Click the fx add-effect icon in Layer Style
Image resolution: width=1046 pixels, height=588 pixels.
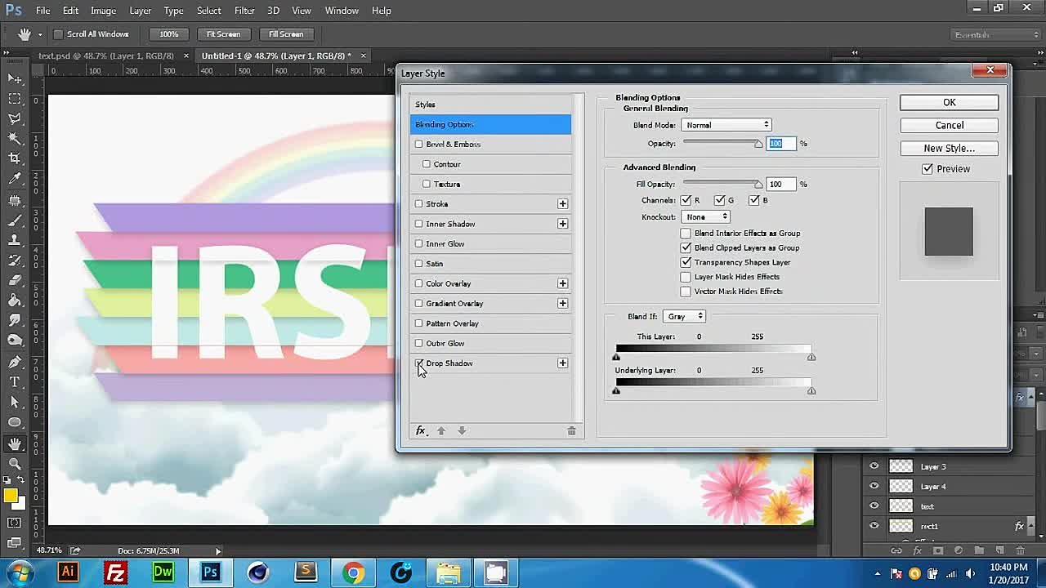421,430
